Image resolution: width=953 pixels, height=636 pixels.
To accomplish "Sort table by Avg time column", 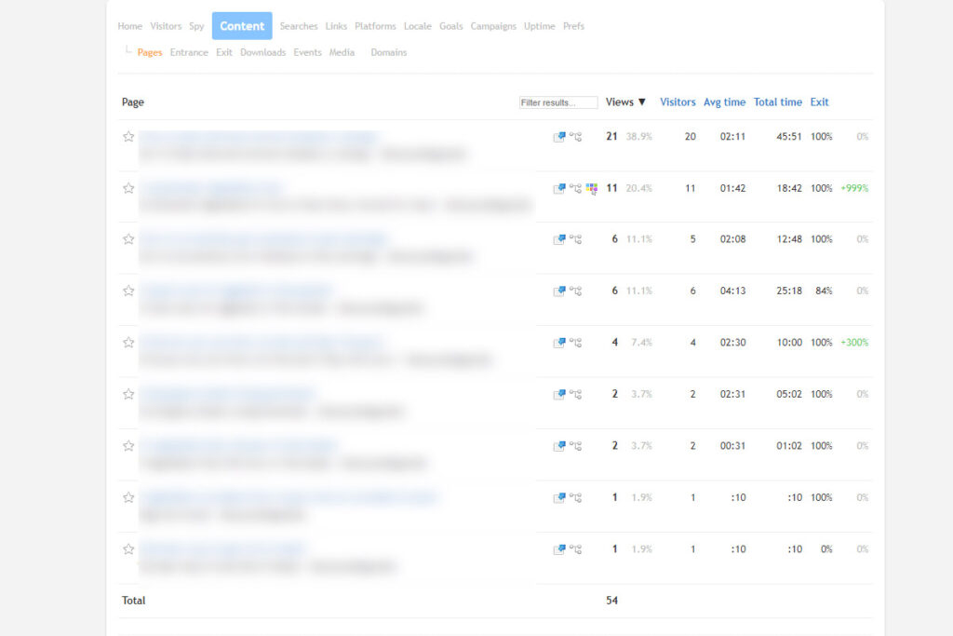I will pyautogui.click(x=724, y=102).
